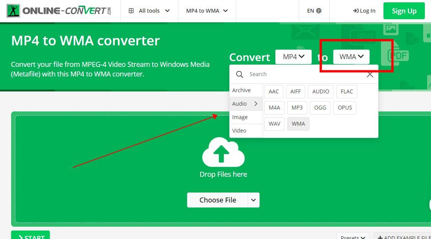Click the 'MP4 to WMA converter' heading
The height and width of the screenshot is (239, 431).
(86, 41)
